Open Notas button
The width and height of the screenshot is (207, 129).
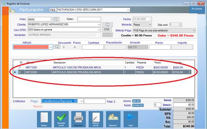pos(44,119)
